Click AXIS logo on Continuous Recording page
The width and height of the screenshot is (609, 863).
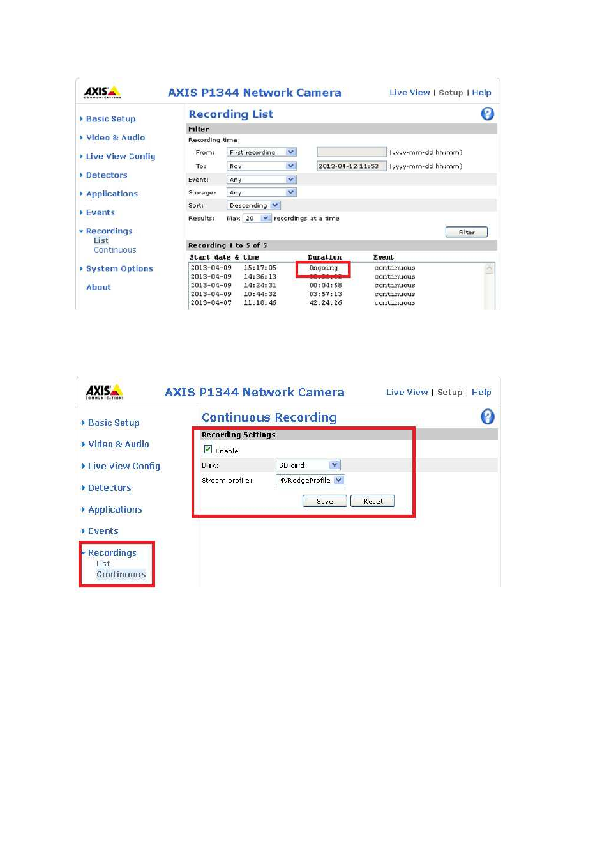[x=105, y=392]
